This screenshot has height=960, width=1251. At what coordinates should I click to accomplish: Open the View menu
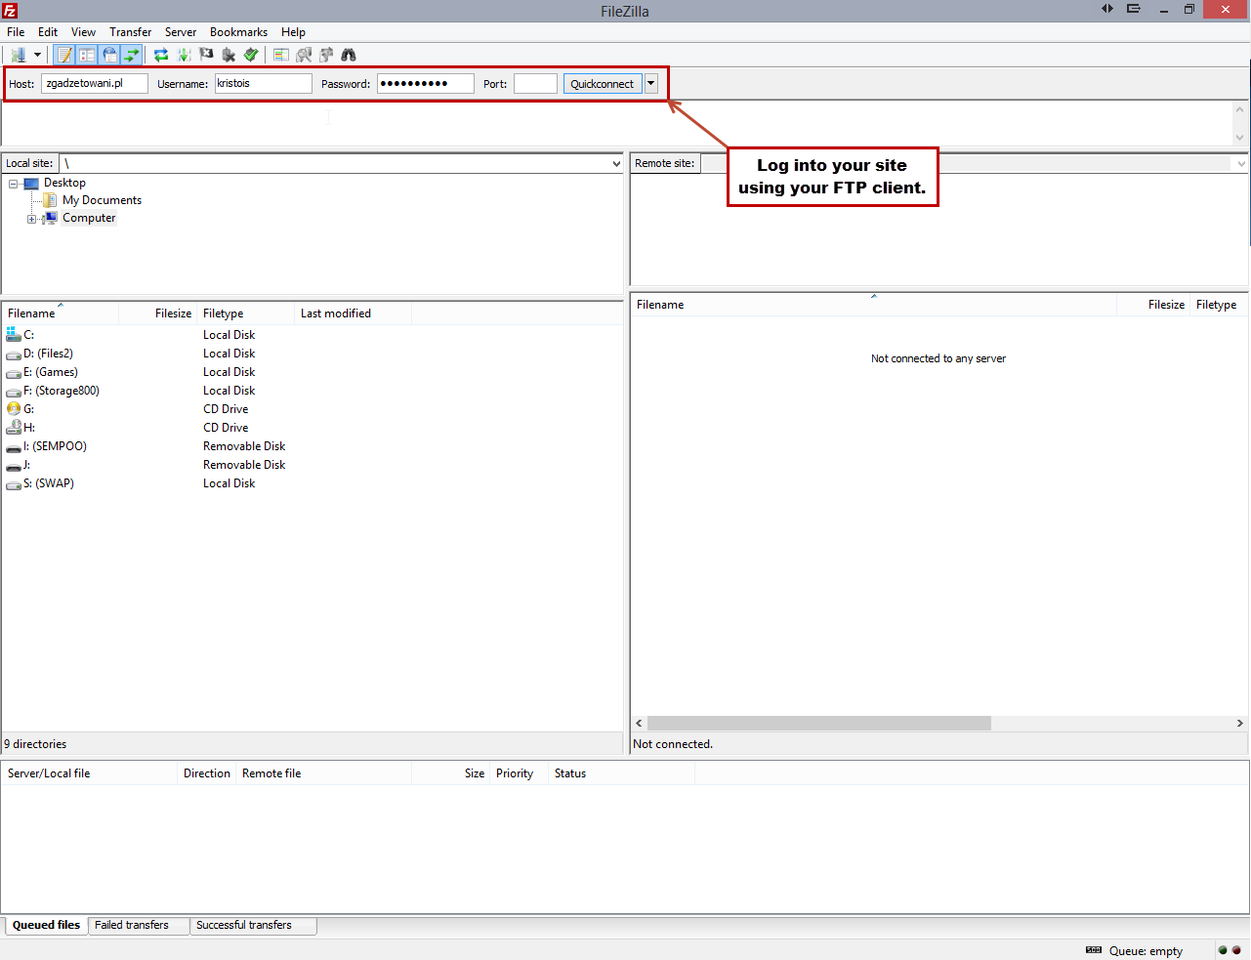(x=84, y=32)
